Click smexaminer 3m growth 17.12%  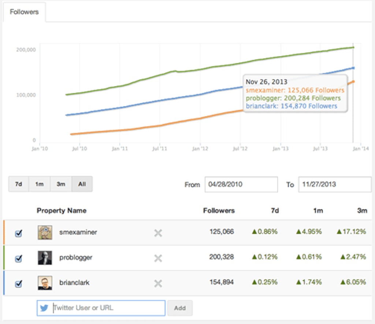351,232
